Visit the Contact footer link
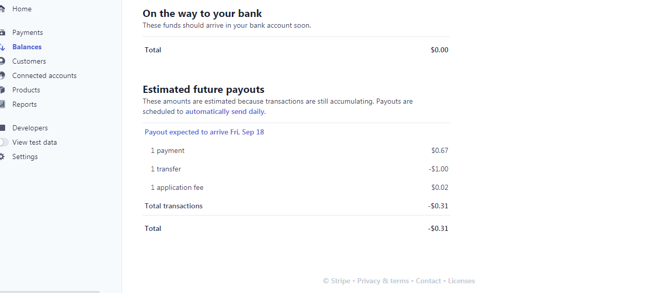Image resolution: width=654 pixels, height=293 pixels. [x=428, y=281]
